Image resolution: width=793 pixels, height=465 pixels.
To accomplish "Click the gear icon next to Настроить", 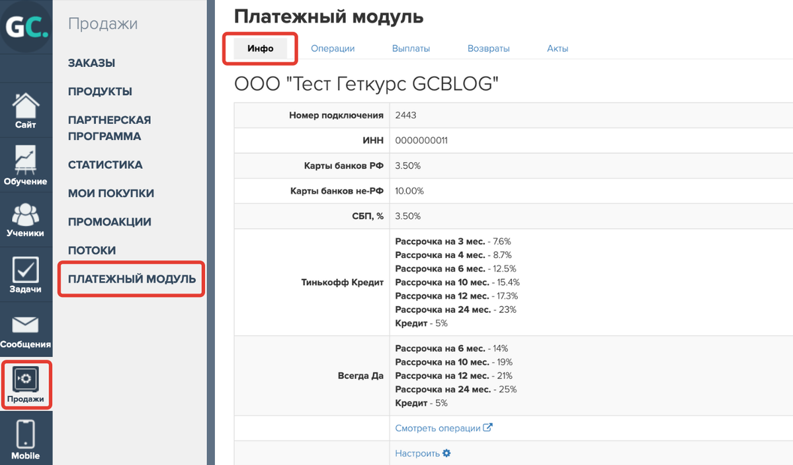I will (x=446, y=453).
